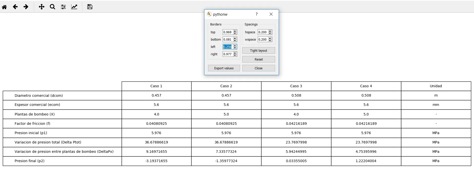
Task: Click the cell showing 4.75395996
Action: coord(366,152)
